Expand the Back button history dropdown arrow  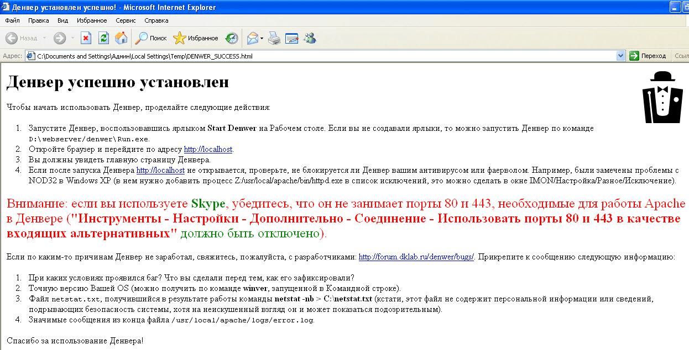coord(45,38)
